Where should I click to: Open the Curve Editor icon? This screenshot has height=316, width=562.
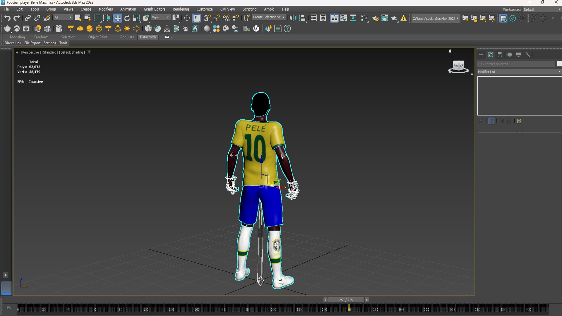[344, 18]
